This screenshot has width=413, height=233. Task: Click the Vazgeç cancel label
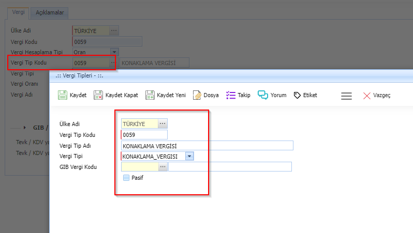click(381, 96)
